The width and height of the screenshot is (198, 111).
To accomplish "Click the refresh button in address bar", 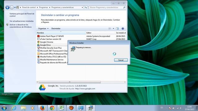I will tap(86, 7).
